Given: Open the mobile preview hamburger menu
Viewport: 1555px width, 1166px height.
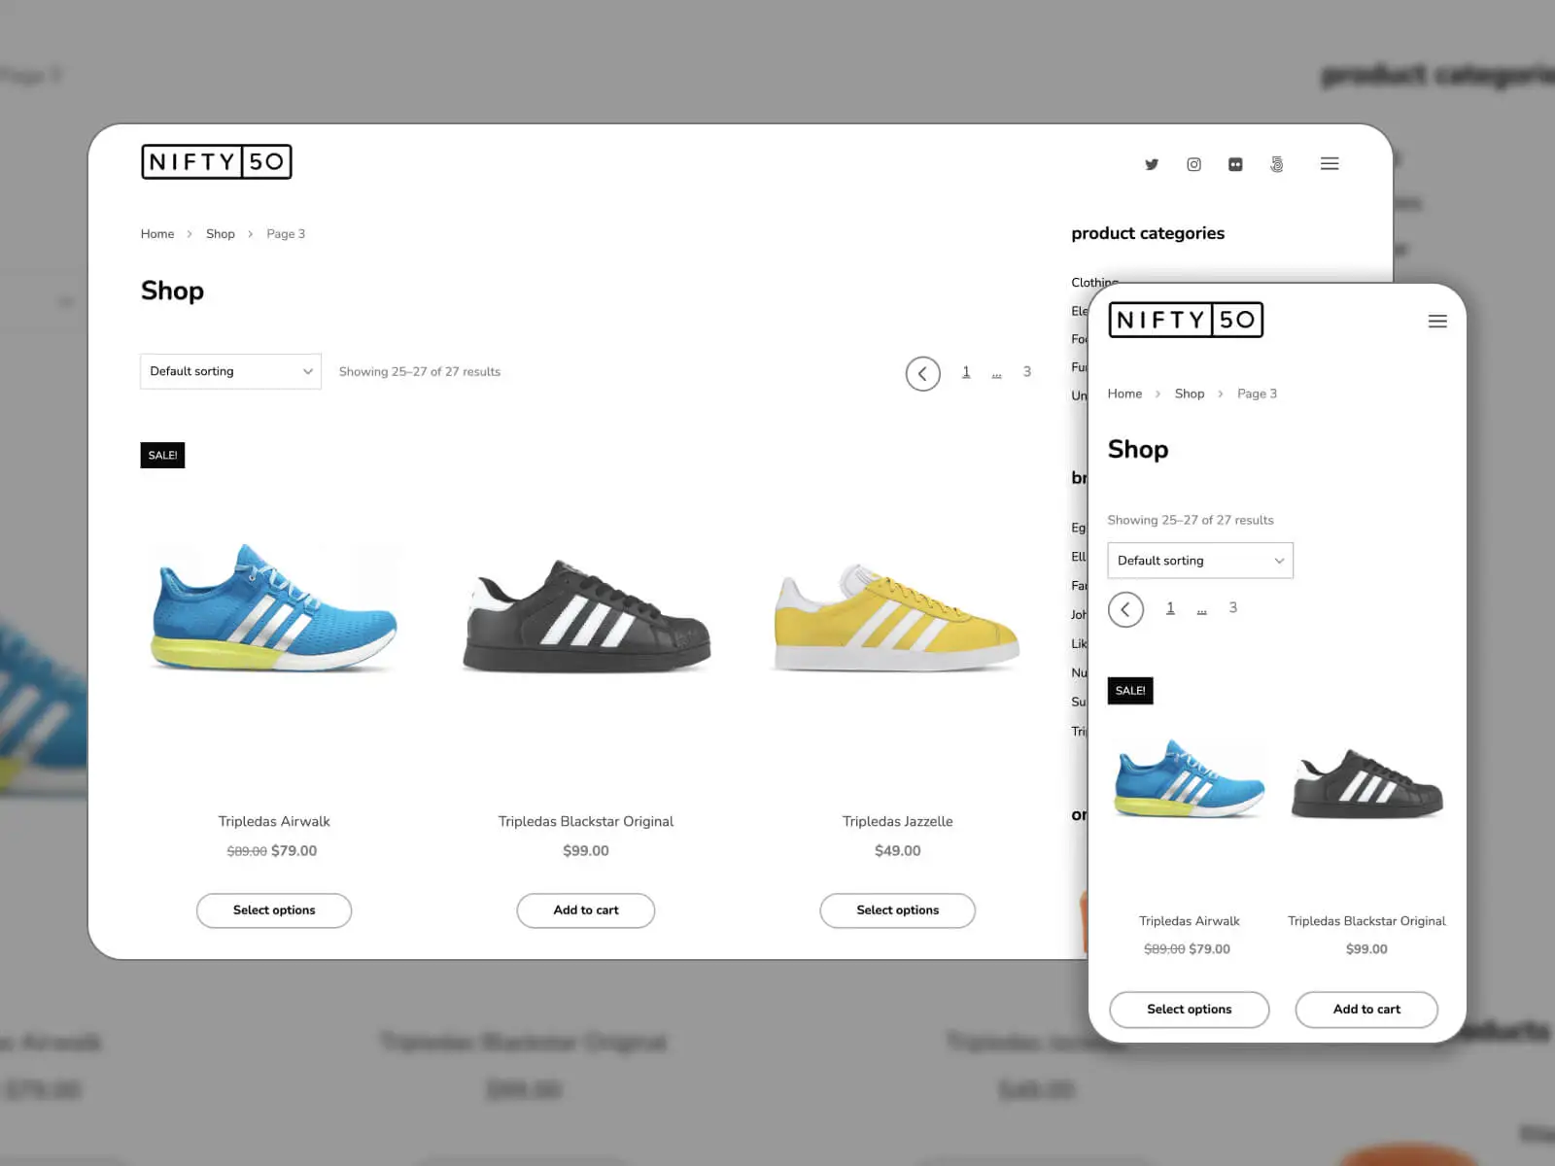Looking at the screenshot, I should (x=1437, y=322).
